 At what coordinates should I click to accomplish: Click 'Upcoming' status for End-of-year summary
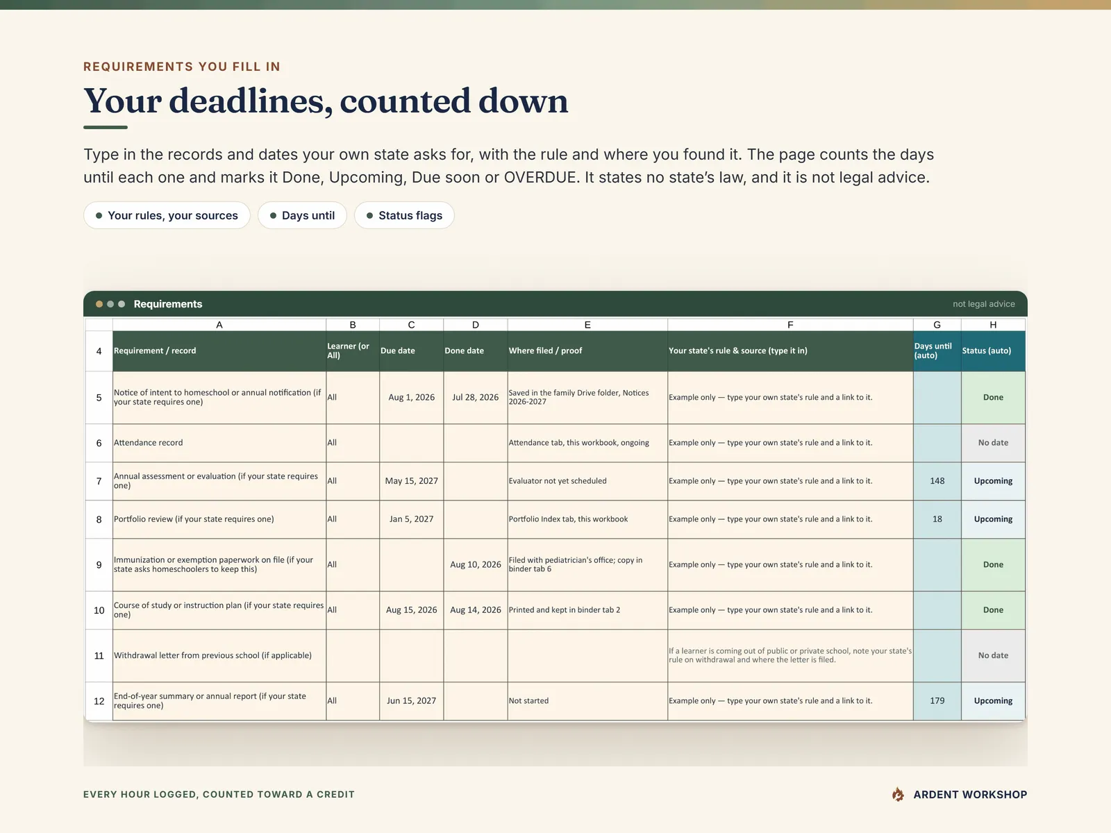pos(993,701)
